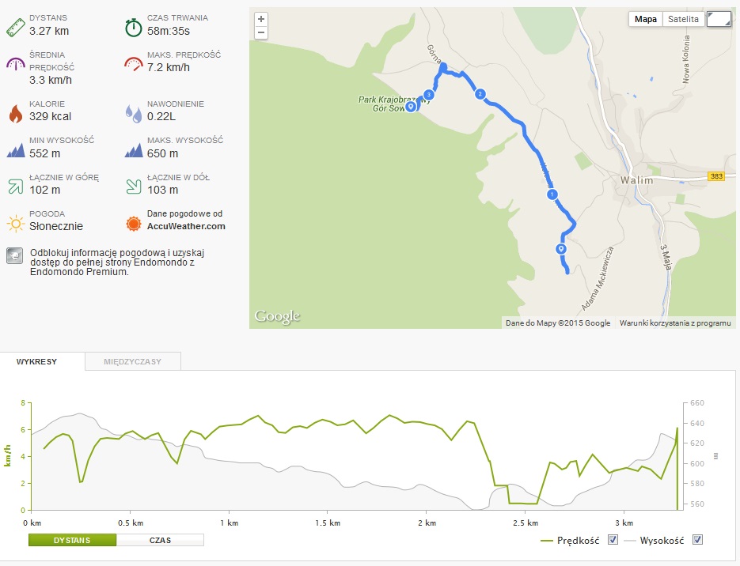Toggle the Wysokość altitude chart checkbox

coord(697,540)
